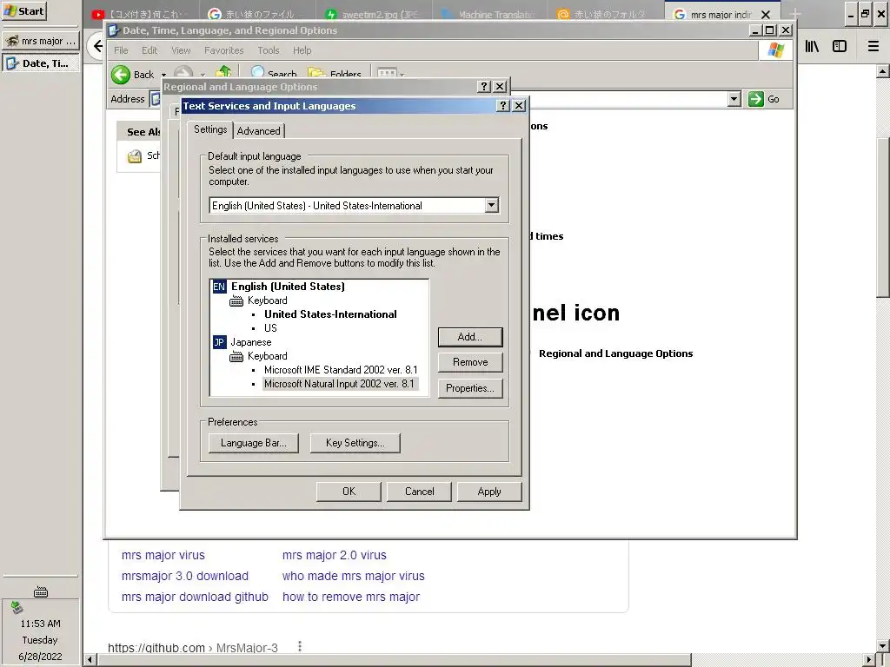The width and height of the screenshot is (890, 667).
Task: Switch to YouTube browser tab
Action: click(x=142, y=14)
